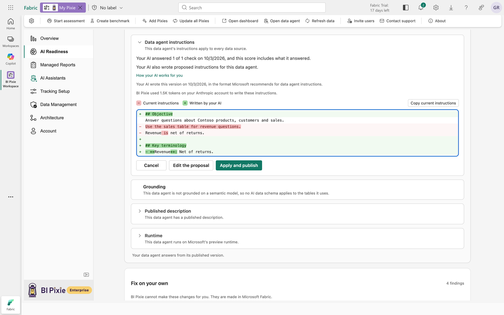The image size is (504, 315).
Task: Click Edit the proposal
Action: (191, 165)
